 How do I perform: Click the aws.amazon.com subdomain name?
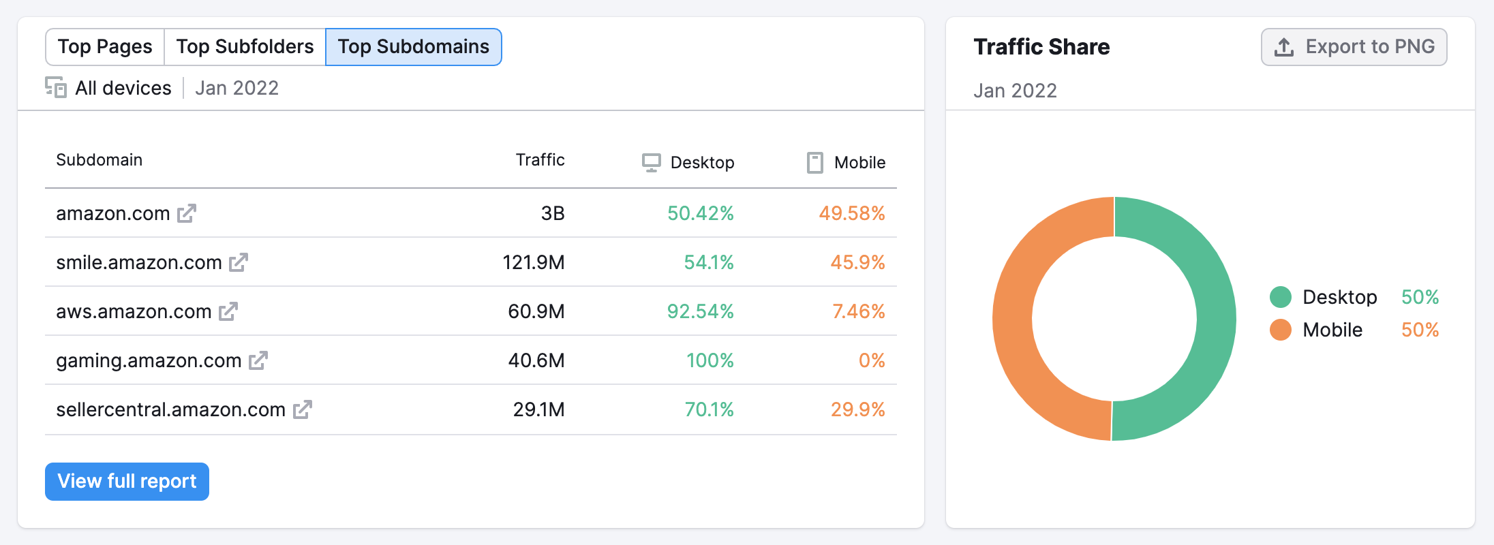134,311
